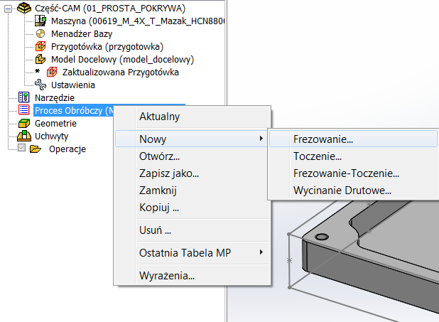Click the Narzędzie tool icon
The height and width of the screenshot is (322, 439).
23,97
